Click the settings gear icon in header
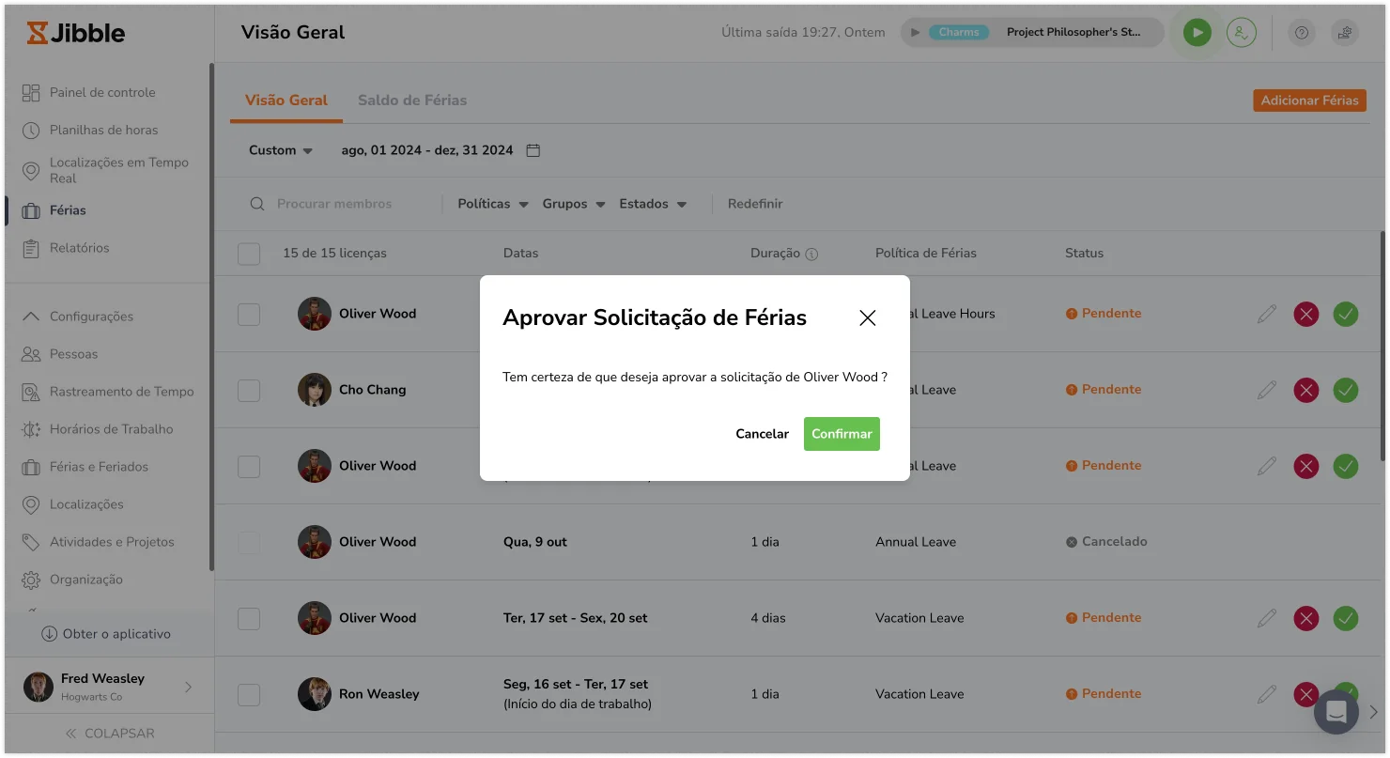 coord(1345,33)
